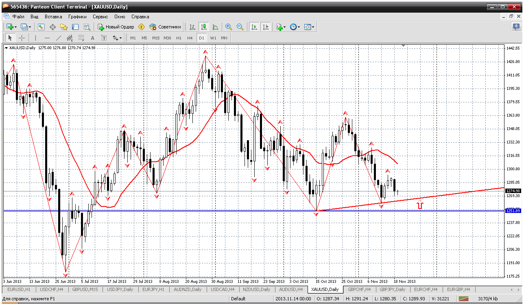Open the Графики menu

pyautogui.click(x=77, y=17)
